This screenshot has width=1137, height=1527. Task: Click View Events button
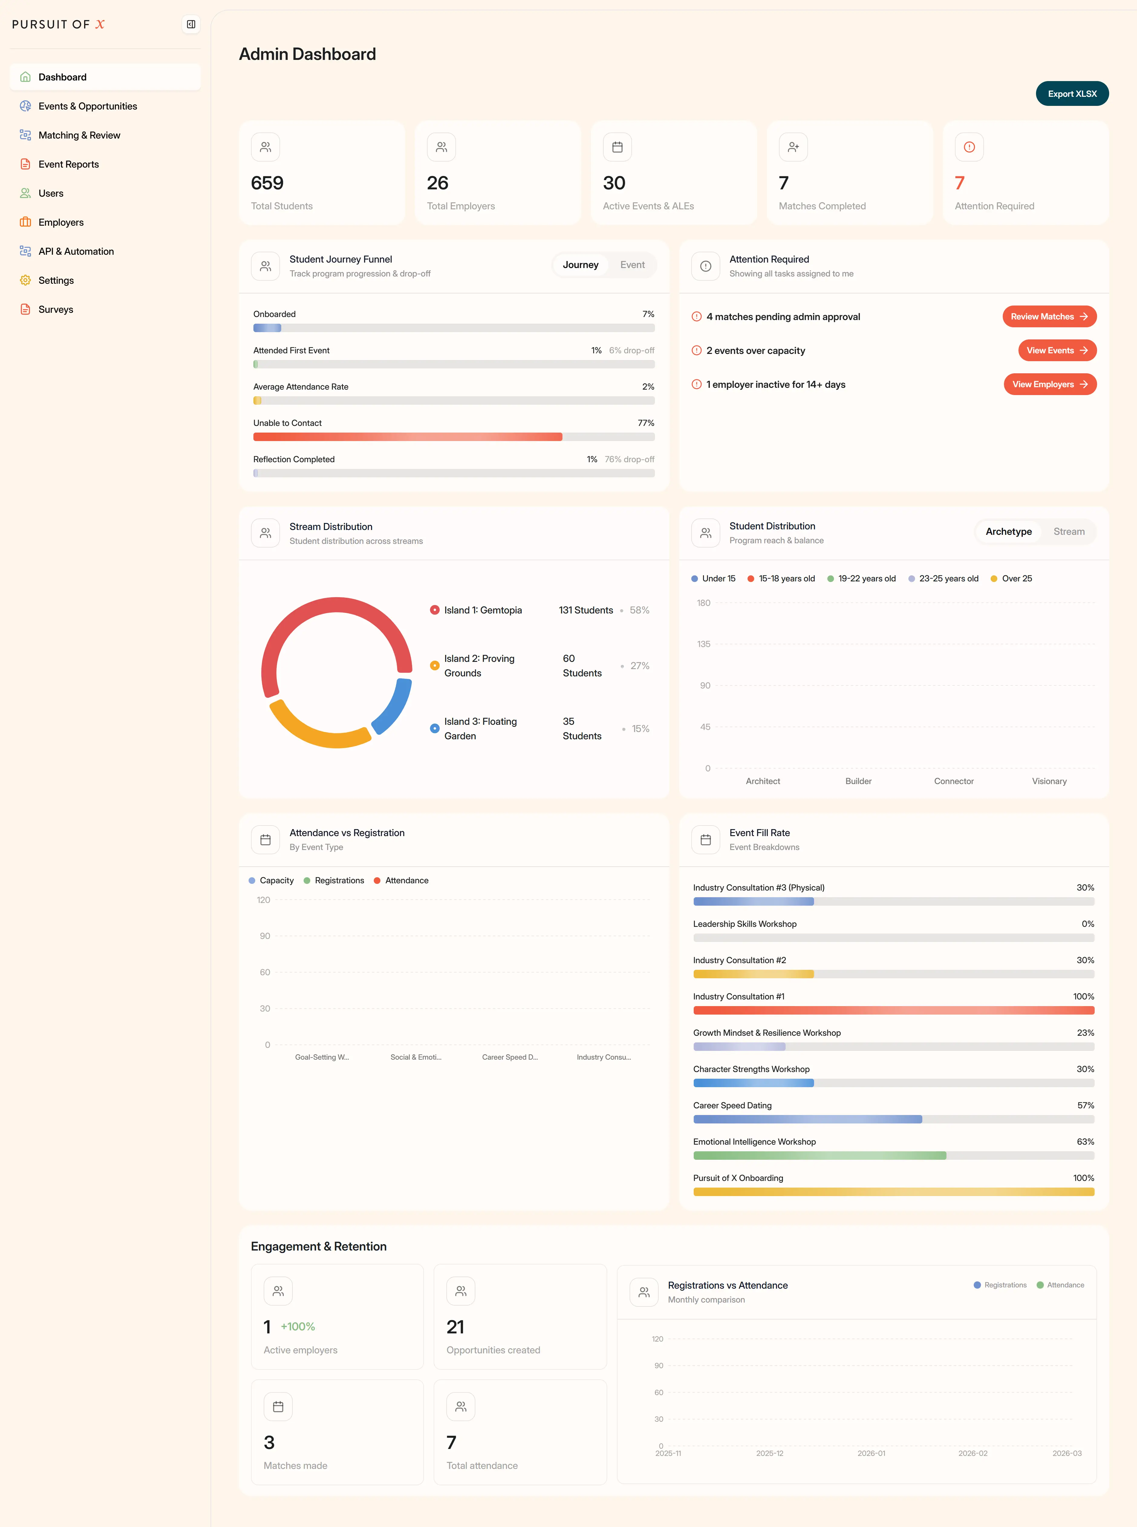click(1057, 350)
